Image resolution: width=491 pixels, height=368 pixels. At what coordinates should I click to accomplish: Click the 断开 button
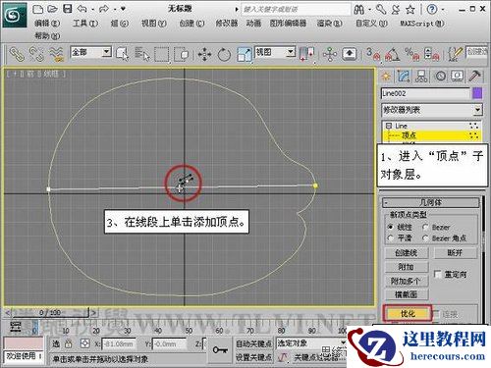click(x=455, y=253)
